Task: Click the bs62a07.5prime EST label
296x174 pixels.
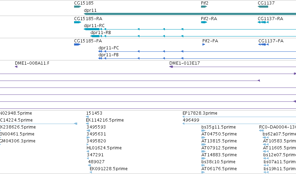Action: 279,134
